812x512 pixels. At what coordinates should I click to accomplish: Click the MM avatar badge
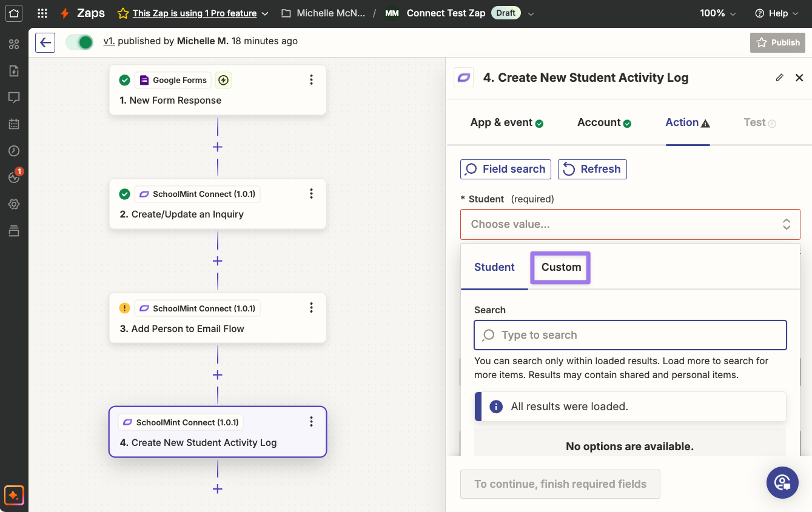[392, 13]
